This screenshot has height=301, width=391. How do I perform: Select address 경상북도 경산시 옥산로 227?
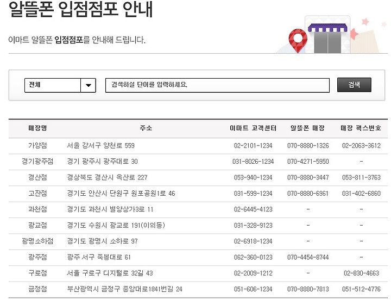tap(107, 177)
